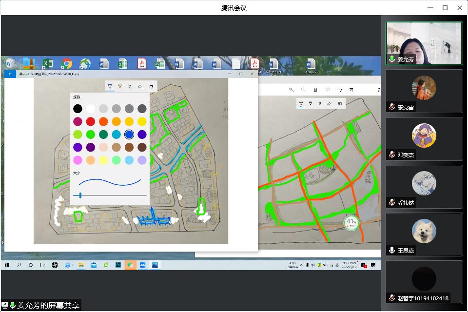Toggle microphone for participant 东竞雪
Screen dimensions: 468x312
click(x=391, y=107)
